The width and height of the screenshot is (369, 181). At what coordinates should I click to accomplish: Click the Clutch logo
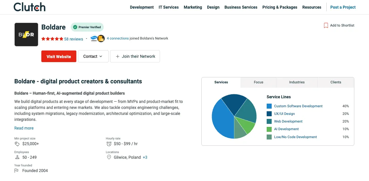tap(29, 7)
